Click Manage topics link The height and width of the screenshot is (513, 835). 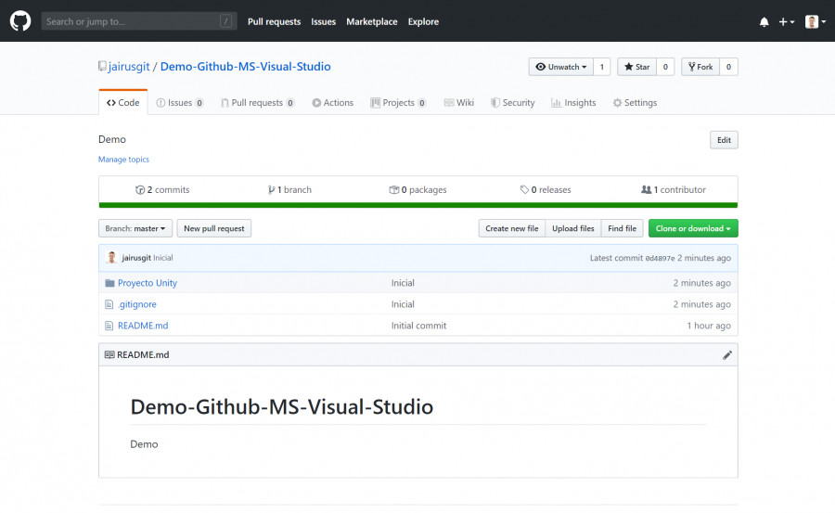123,160
